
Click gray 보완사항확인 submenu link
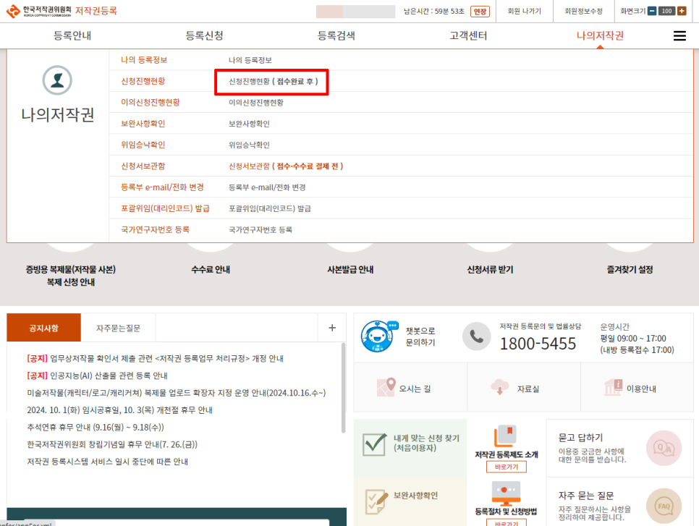tap(249, 124)
